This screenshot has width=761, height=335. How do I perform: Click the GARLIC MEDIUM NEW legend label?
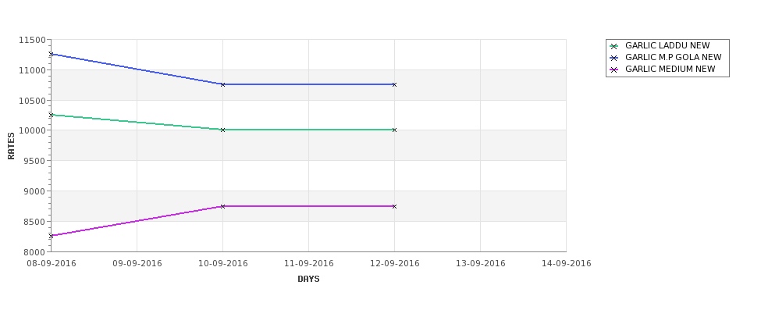670,69
